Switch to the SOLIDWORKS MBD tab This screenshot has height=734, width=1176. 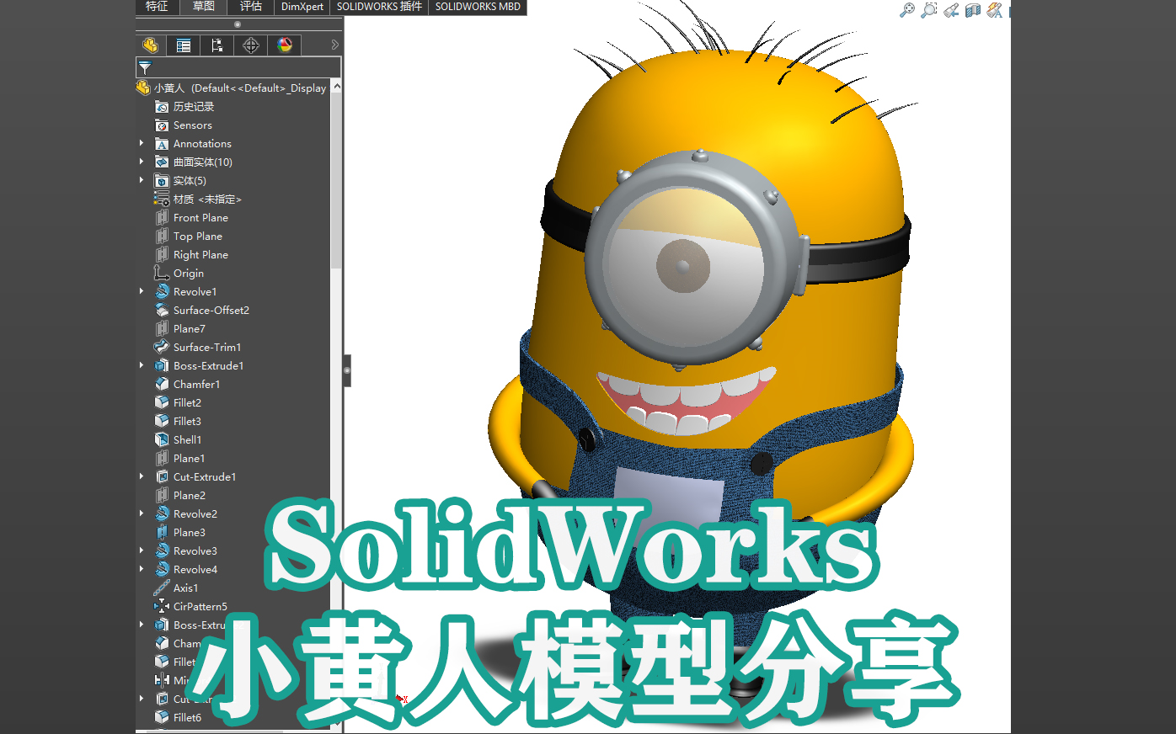coord(478,7)
